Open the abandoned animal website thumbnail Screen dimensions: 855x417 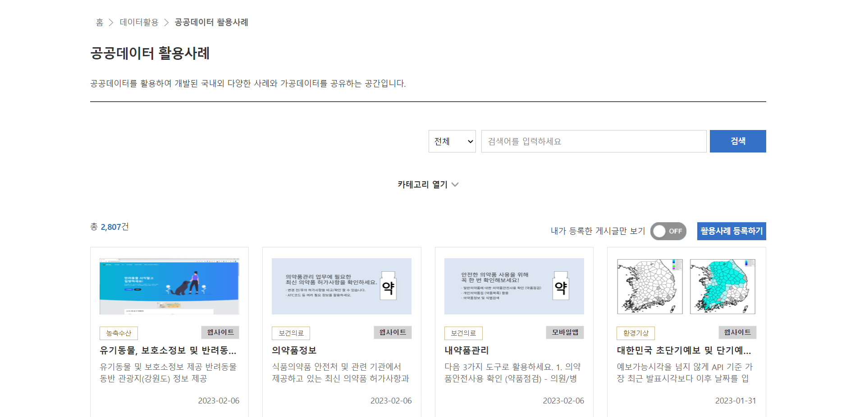(x=169, y=286)
